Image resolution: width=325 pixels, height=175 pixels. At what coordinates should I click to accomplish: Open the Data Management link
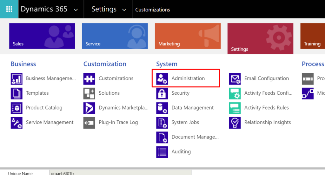coord(193,108)
